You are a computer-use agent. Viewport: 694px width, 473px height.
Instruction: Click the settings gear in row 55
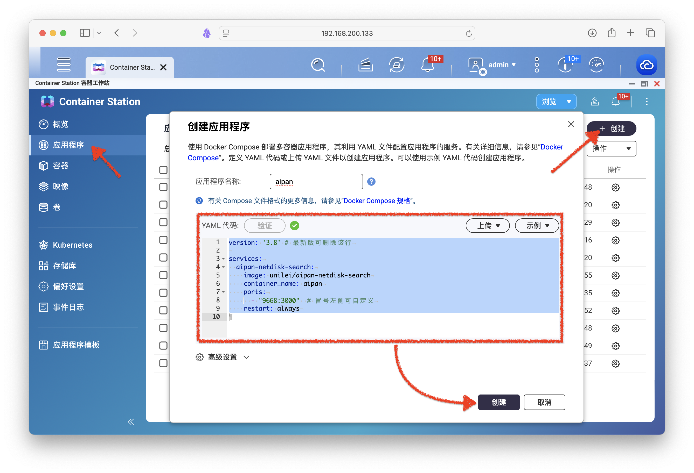615,276
